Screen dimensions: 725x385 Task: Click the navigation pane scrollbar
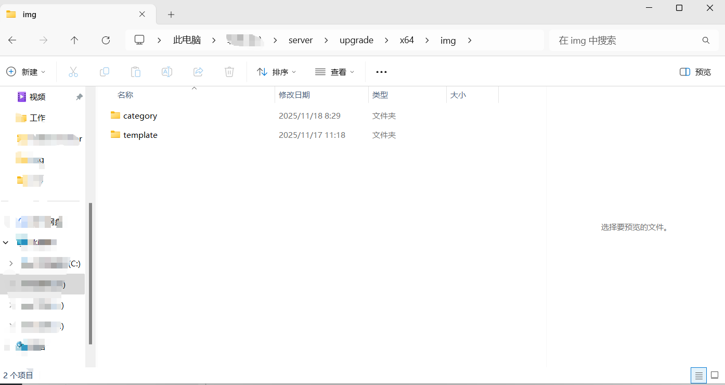90,273
